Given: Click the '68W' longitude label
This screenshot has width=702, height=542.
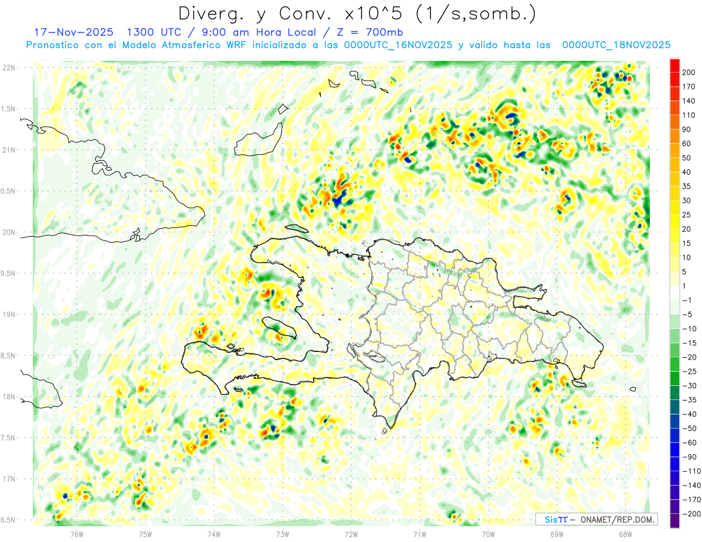Looking at the screenshot, I should 625,533.
